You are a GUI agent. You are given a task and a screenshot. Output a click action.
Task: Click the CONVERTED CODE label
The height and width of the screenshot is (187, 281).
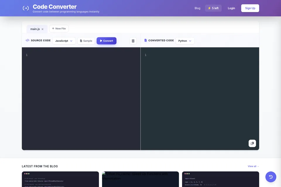pos(161,40)
